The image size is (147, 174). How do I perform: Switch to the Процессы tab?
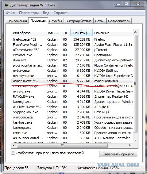[x=38, y=20]
